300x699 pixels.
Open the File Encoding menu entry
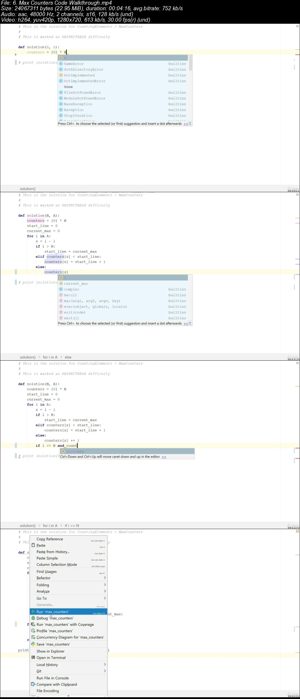pyautogui.click(x=69, y=691)
